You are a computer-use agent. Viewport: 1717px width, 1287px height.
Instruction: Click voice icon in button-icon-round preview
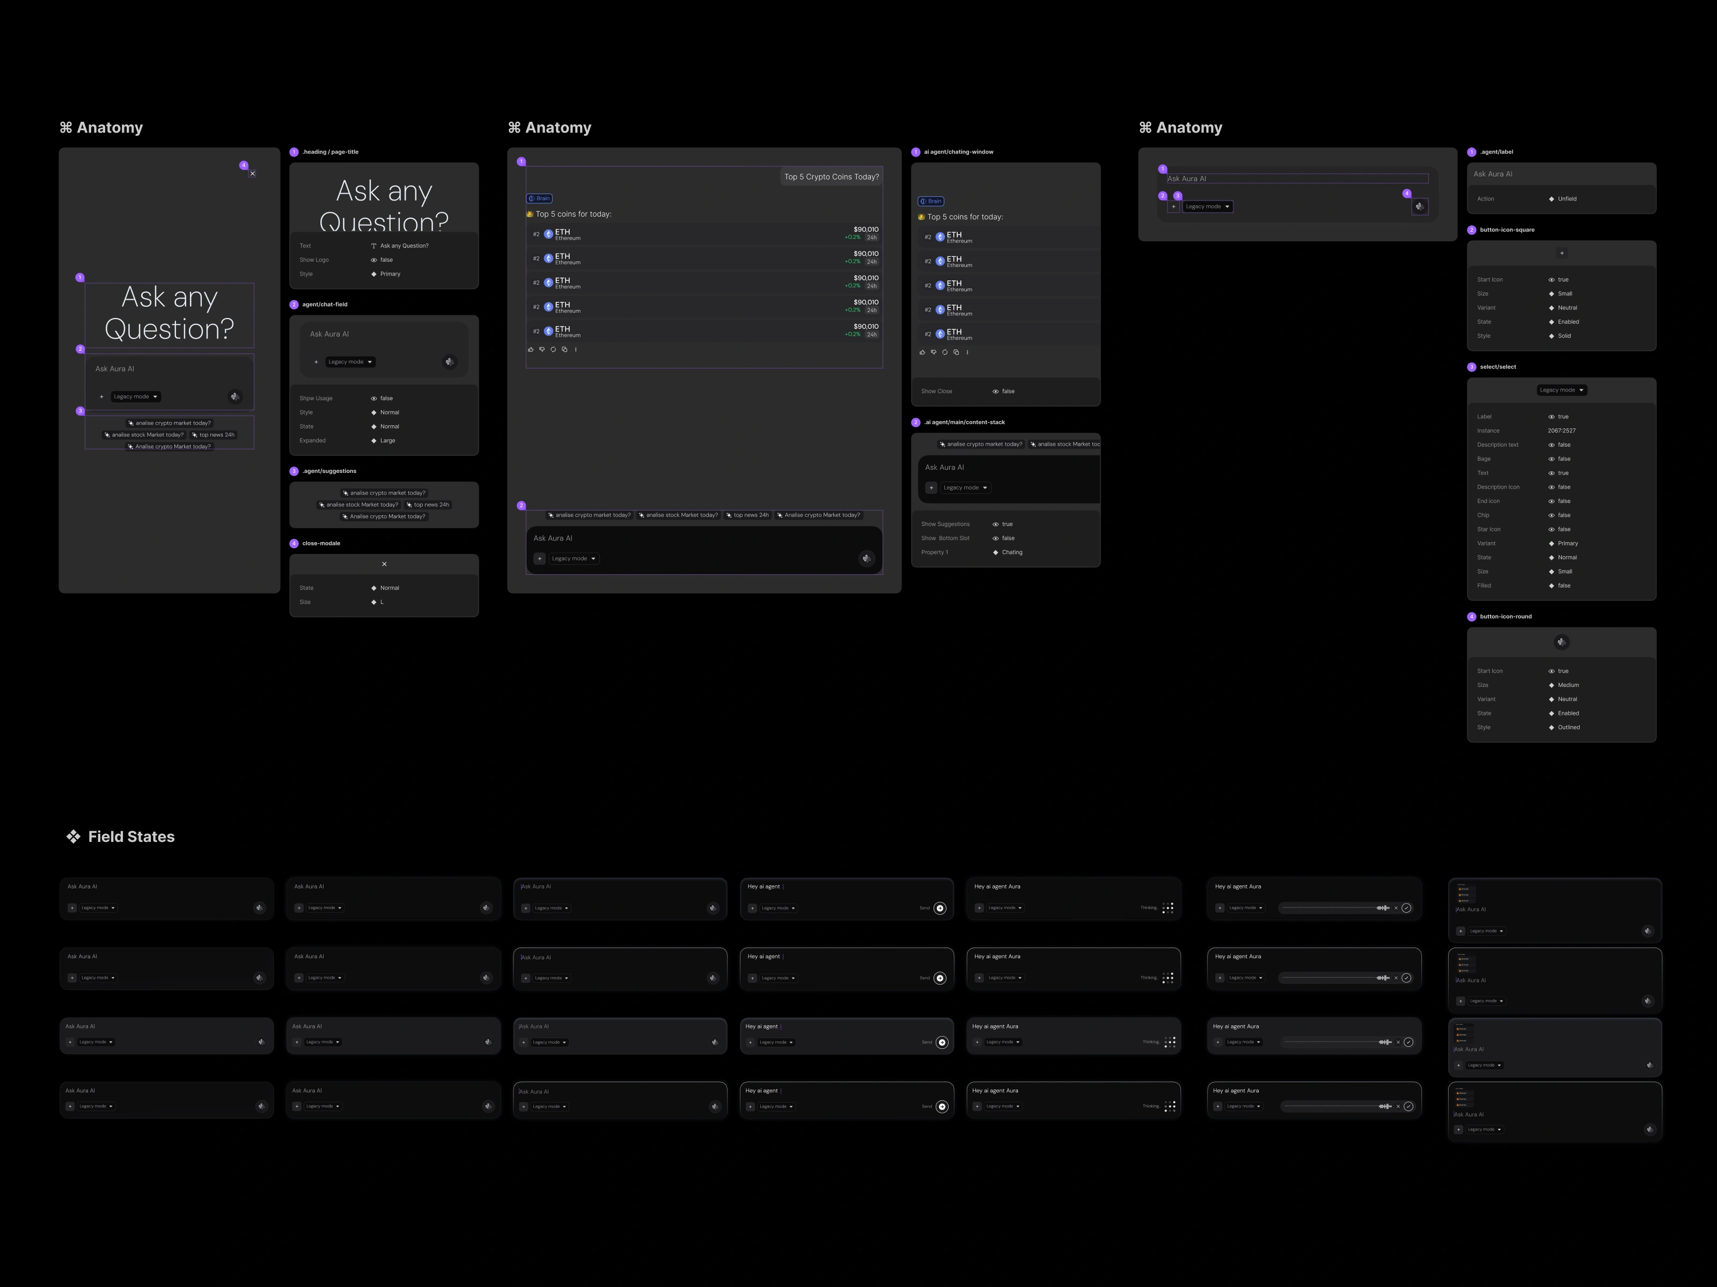pyautogui.click(x=1562, y=641)
